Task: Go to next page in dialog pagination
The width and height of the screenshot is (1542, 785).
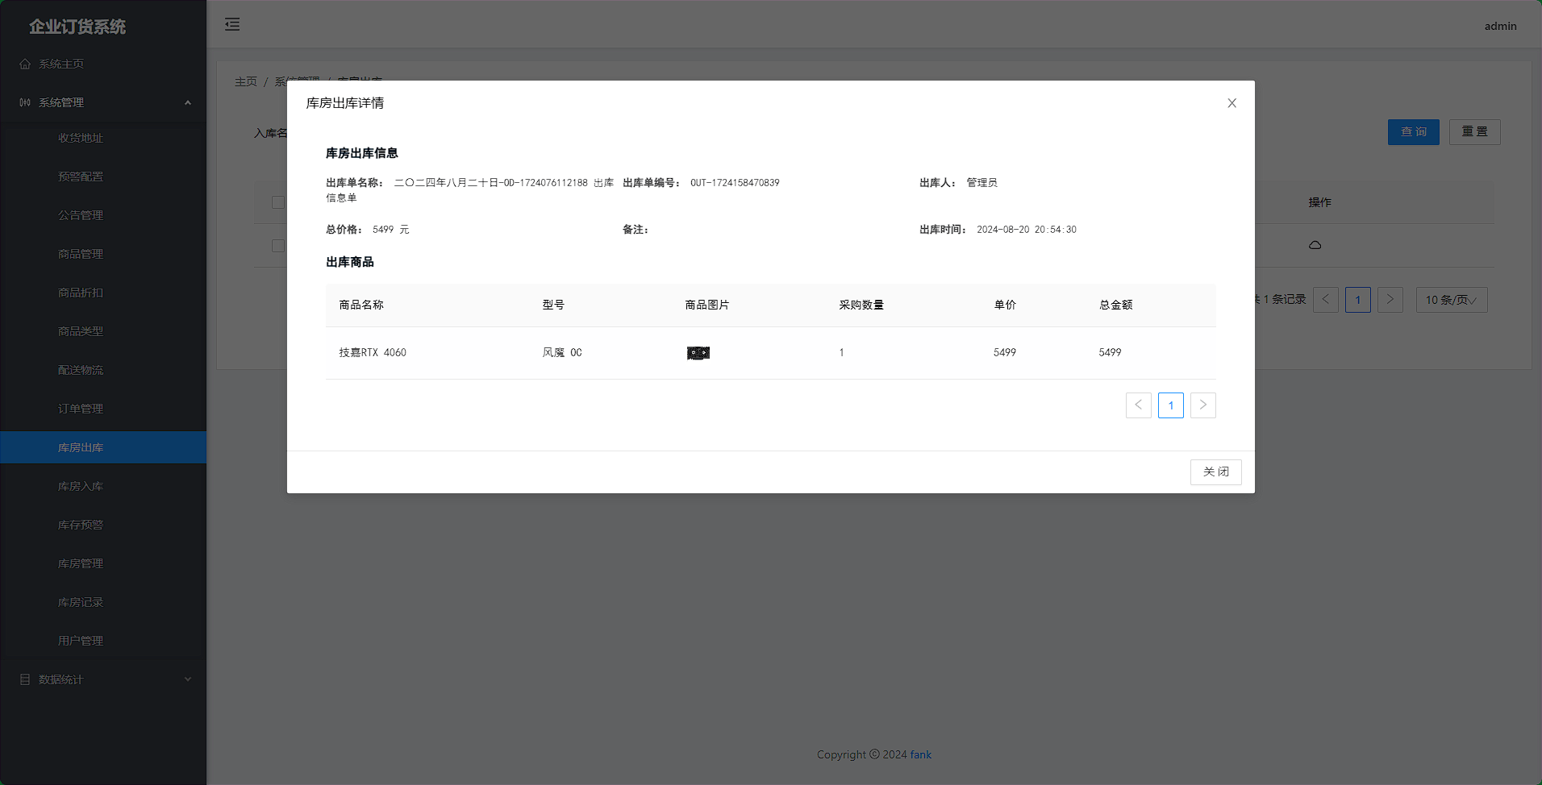Action: click(x=1202, y=405)
